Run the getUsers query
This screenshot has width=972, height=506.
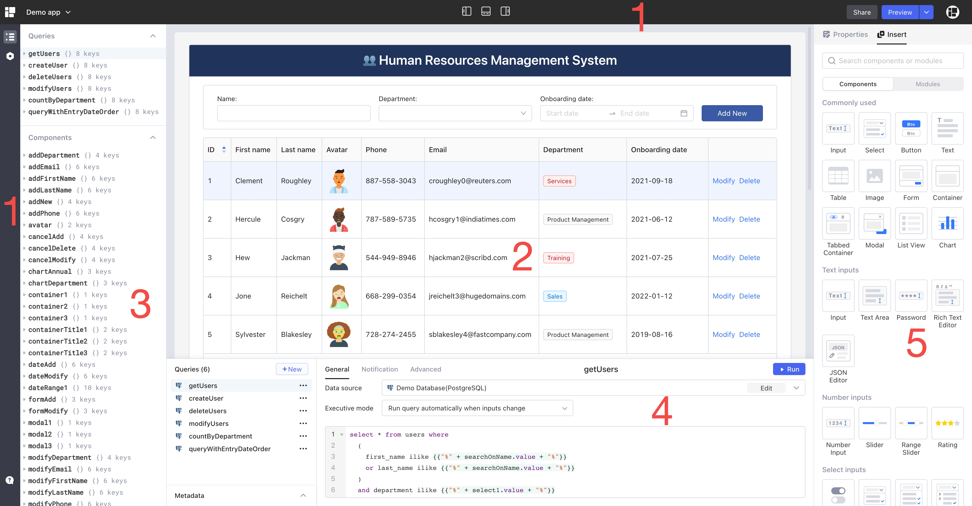789,369
